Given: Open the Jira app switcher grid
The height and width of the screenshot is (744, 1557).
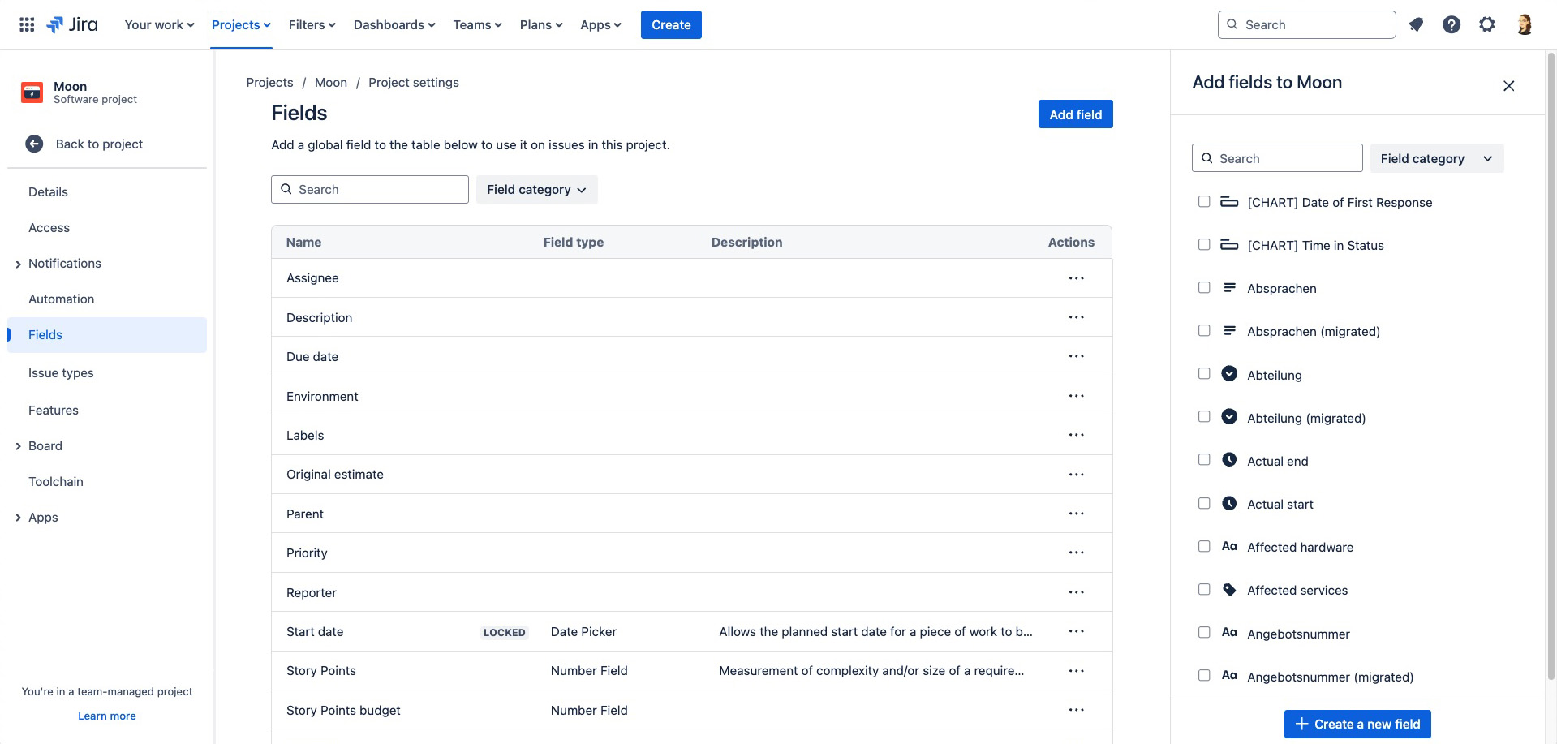Looking at the screenshot, I should click(x=26, y=24).
